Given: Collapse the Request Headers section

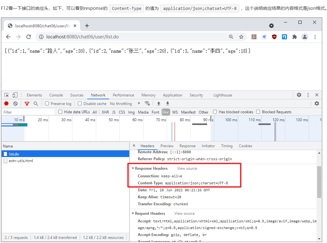Looking at the screenshot, I should coord(133,213).
